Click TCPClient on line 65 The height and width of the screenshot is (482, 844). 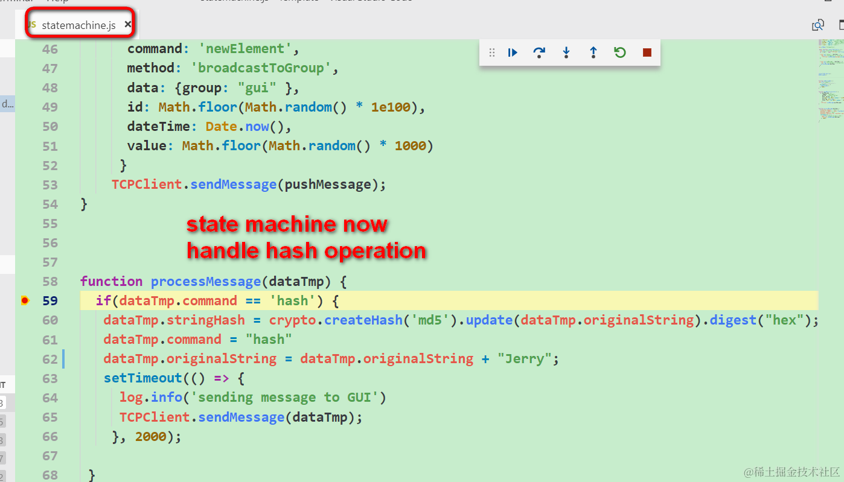tap(155, 417)
